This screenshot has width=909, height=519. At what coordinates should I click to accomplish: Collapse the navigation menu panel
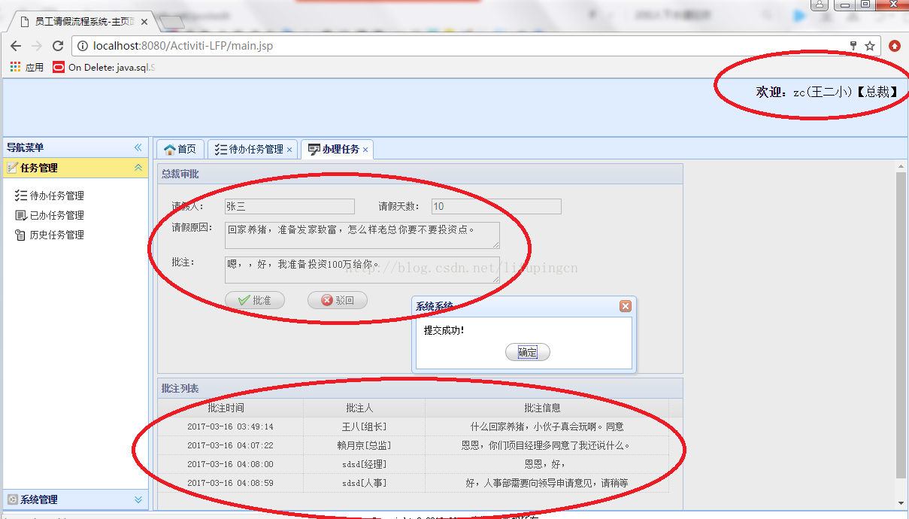pos(138,147)
